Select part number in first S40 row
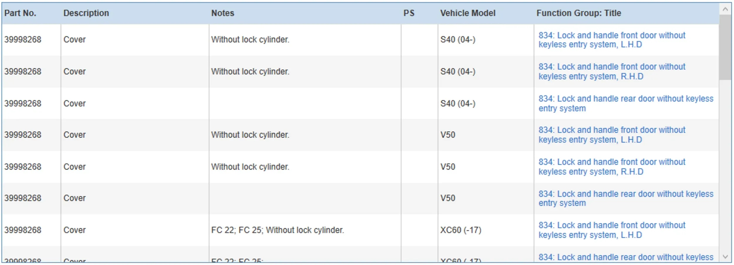Viewport: 734px width, 265px height. pos(23,40)
